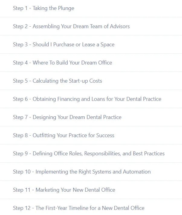Expand Step 2 - Assembling Your Dream Team of Advisors
Image resolution: width=182 pixels, height=215 pixels.
[x=71, y=26]
